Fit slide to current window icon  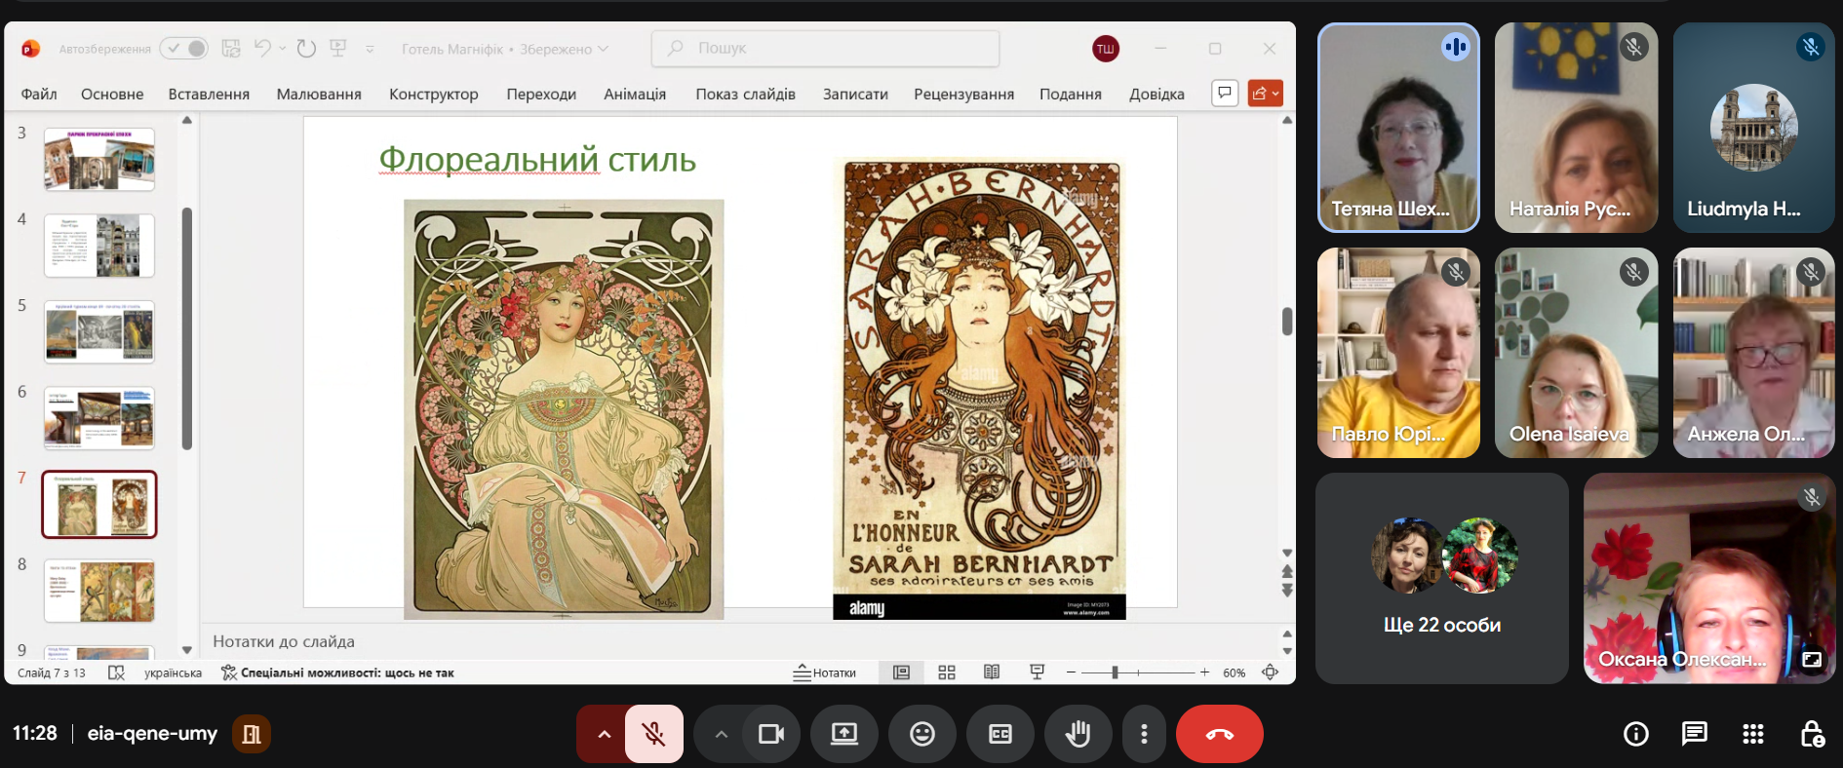pyautogui.click(x=1270, y=672)
